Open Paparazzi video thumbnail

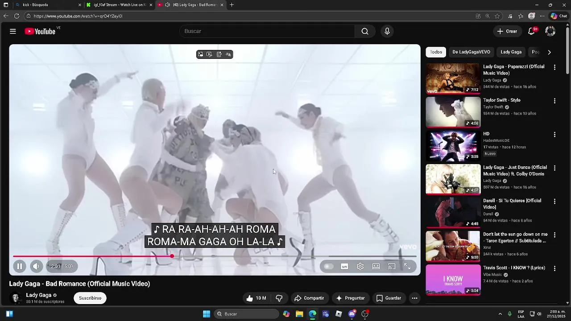pyautogui.click(x=453, y=78)
